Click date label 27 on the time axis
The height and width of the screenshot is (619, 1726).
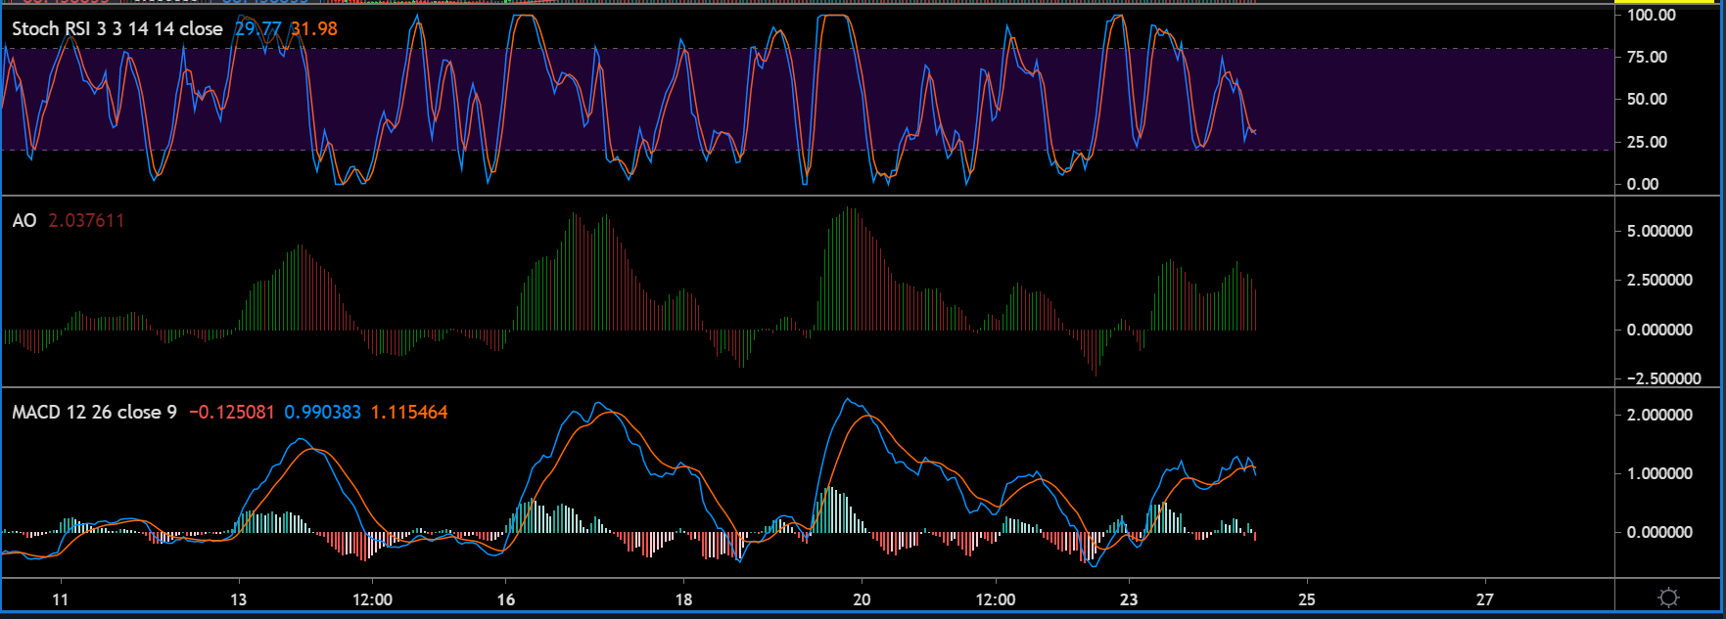point(1485,599)
